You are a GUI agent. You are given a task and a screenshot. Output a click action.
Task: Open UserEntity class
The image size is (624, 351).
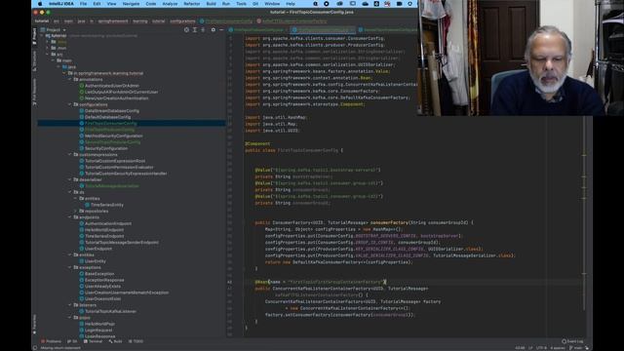pyautogui.click(x=93, y=261)
